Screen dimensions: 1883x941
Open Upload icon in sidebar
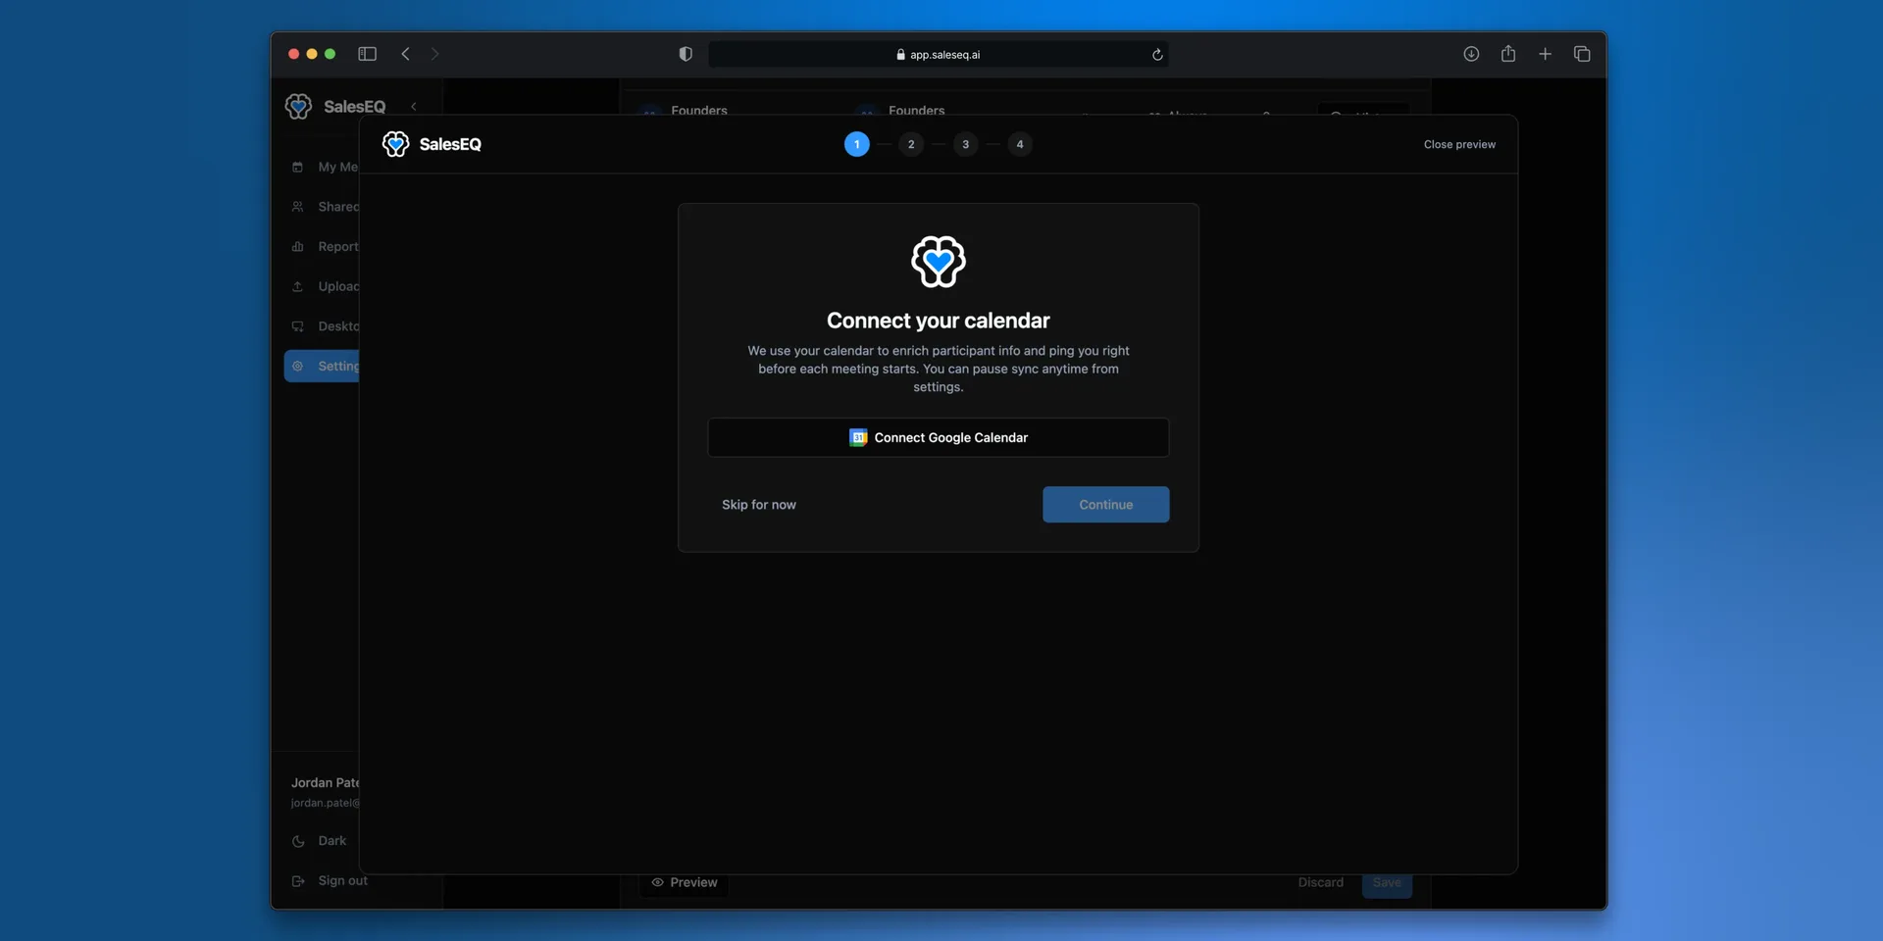point(297,286)
